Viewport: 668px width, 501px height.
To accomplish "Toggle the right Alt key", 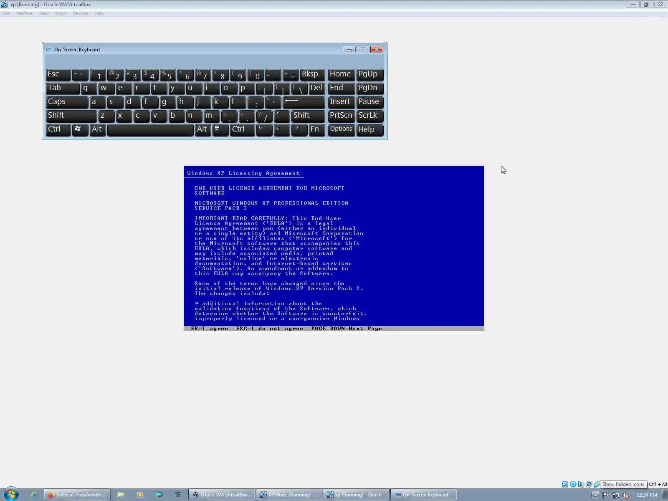I will tap(203, 130).
